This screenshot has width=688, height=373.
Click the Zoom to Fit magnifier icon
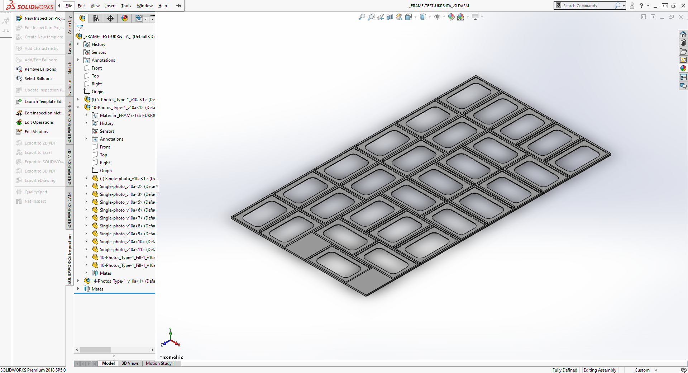[362, 17]
